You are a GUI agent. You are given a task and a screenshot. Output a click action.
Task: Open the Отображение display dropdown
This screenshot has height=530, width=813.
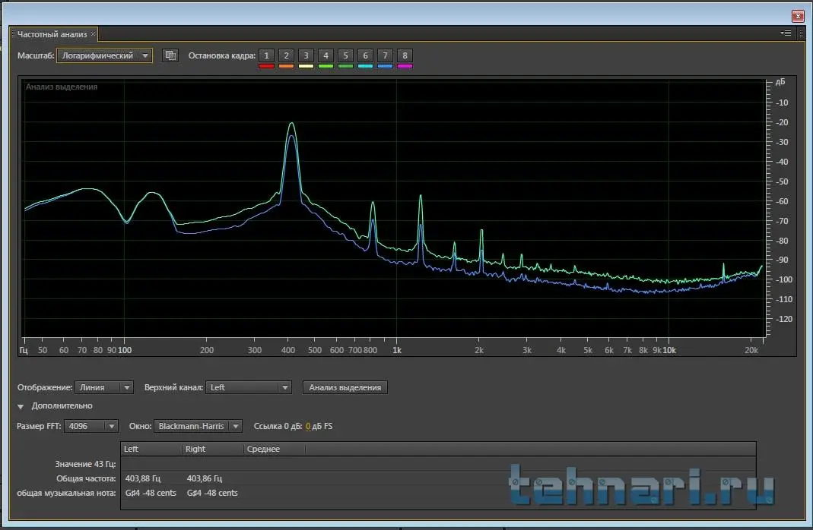[x=106, y=387]
